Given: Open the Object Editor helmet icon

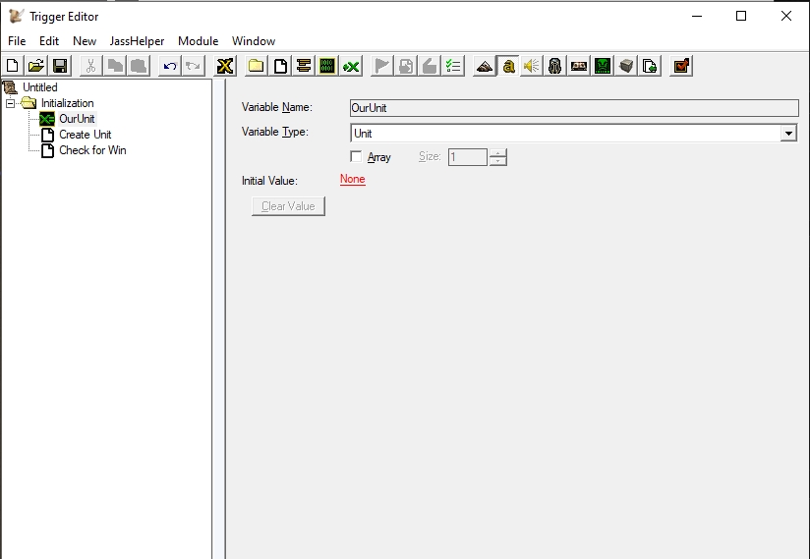Looking at the screenshot, I should (x=555, y=66).
